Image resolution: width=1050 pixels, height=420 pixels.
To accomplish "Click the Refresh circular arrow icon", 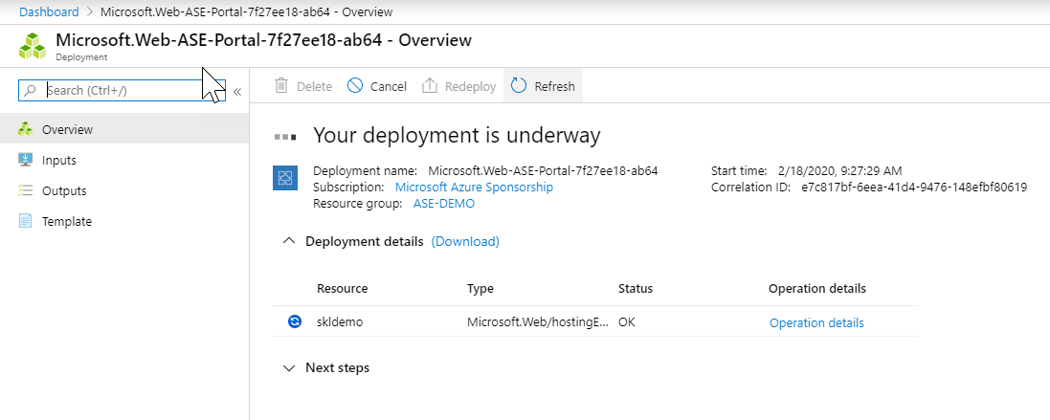I will pos(519,86).
